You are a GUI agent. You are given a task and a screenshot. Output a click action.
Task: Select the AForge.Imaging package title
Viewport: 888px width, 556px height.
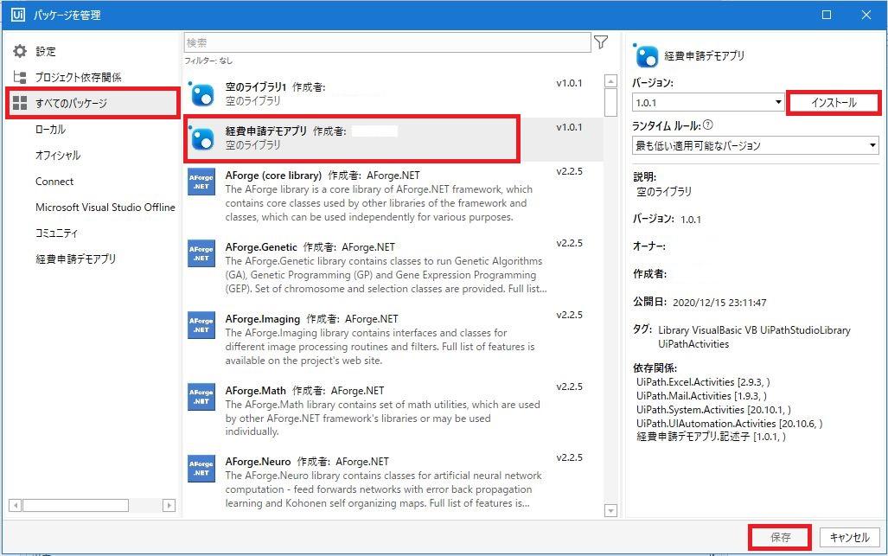[x=263, y=319]
